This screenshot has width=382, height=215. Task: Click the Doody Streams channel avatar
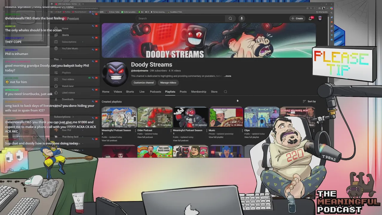115,74
